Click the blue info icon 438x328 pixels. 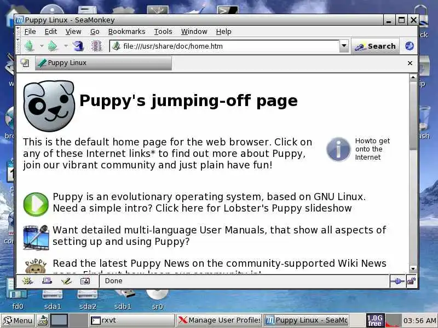tap(338, 149)
